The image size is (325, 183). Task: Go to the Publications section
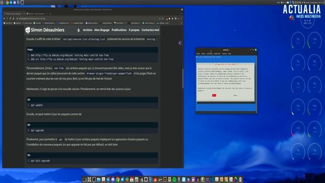point(119,30)
